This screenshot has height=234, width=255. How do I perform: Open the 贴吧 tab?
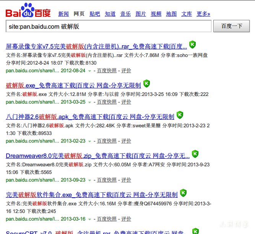[95, 14]
